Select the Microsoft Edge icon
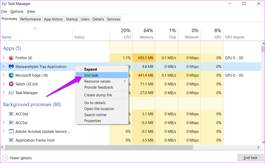 [11, 75]
